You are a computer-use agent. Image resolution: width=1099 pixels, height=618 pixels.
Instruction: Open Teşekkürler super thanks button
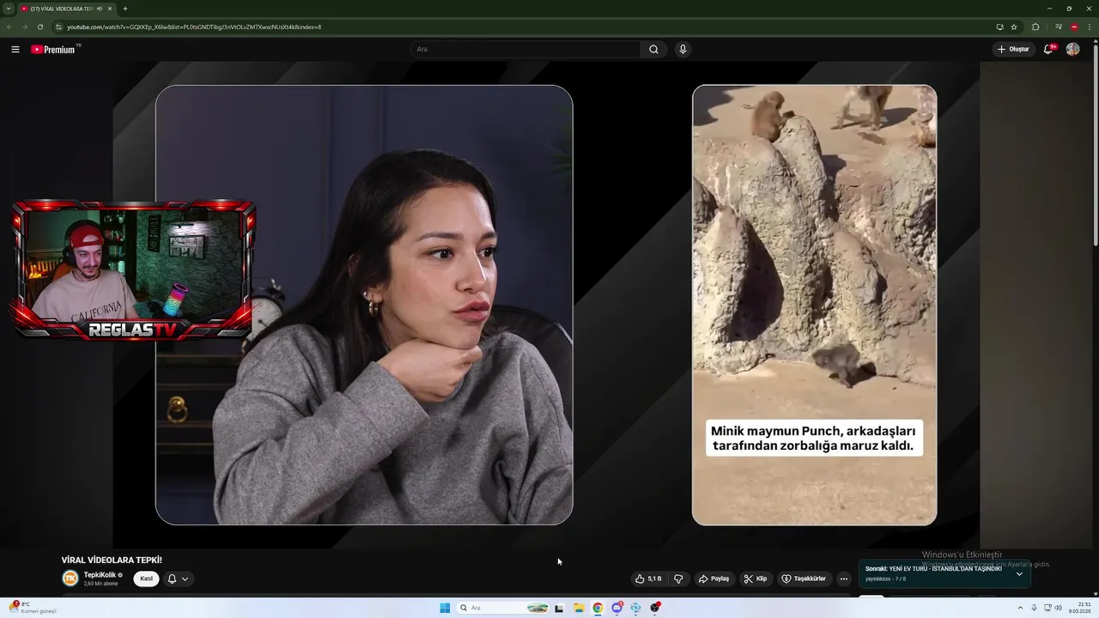(x=804, y=579)
